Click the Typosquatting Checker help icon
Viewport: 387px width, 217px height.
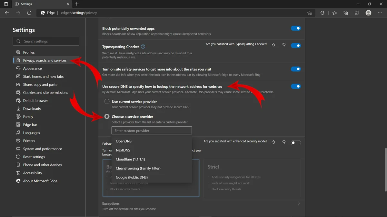143,47
